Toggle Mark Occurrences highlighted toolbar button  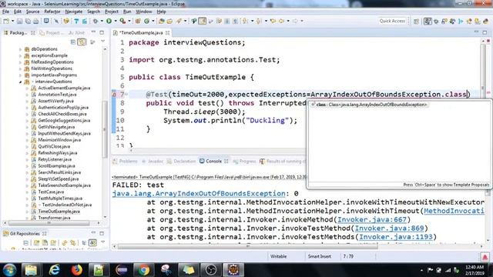coord(202,21)
